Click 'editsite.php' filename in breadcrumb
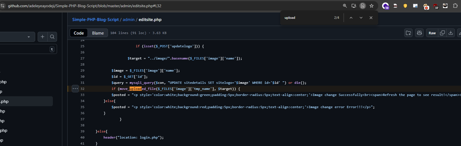 tap(150, 20)
